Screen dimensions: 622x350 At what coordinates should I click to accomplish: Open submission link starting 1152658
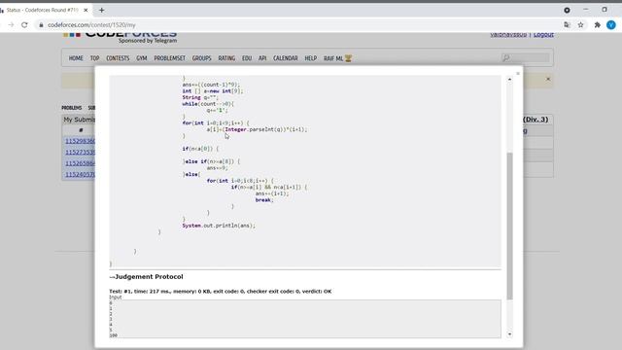pyautogui.click(x=80, y=163)
